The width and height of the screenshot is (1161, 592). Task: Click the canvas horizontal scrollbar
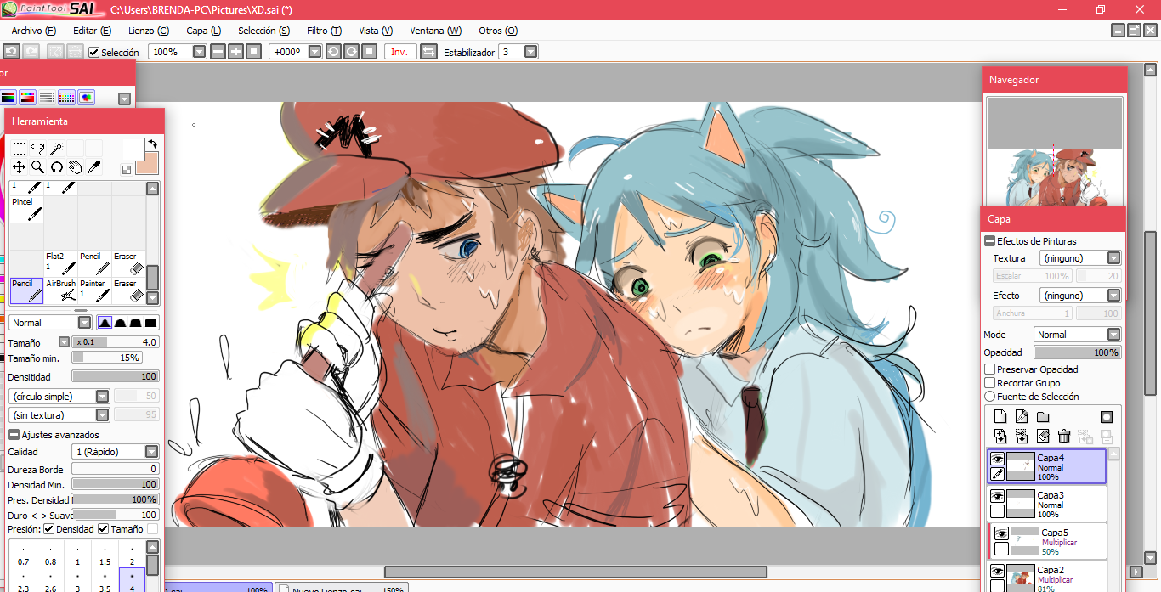click(x=575, y=572)
